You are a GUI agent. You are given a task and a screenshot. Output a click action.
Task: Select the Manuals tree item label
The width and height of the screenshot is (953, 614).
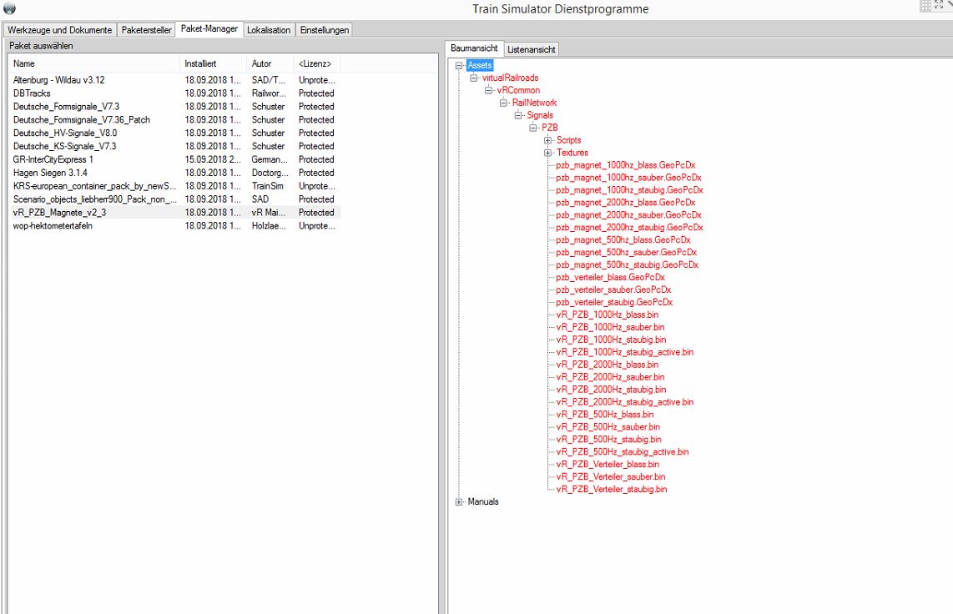click(x=483, y=501)
